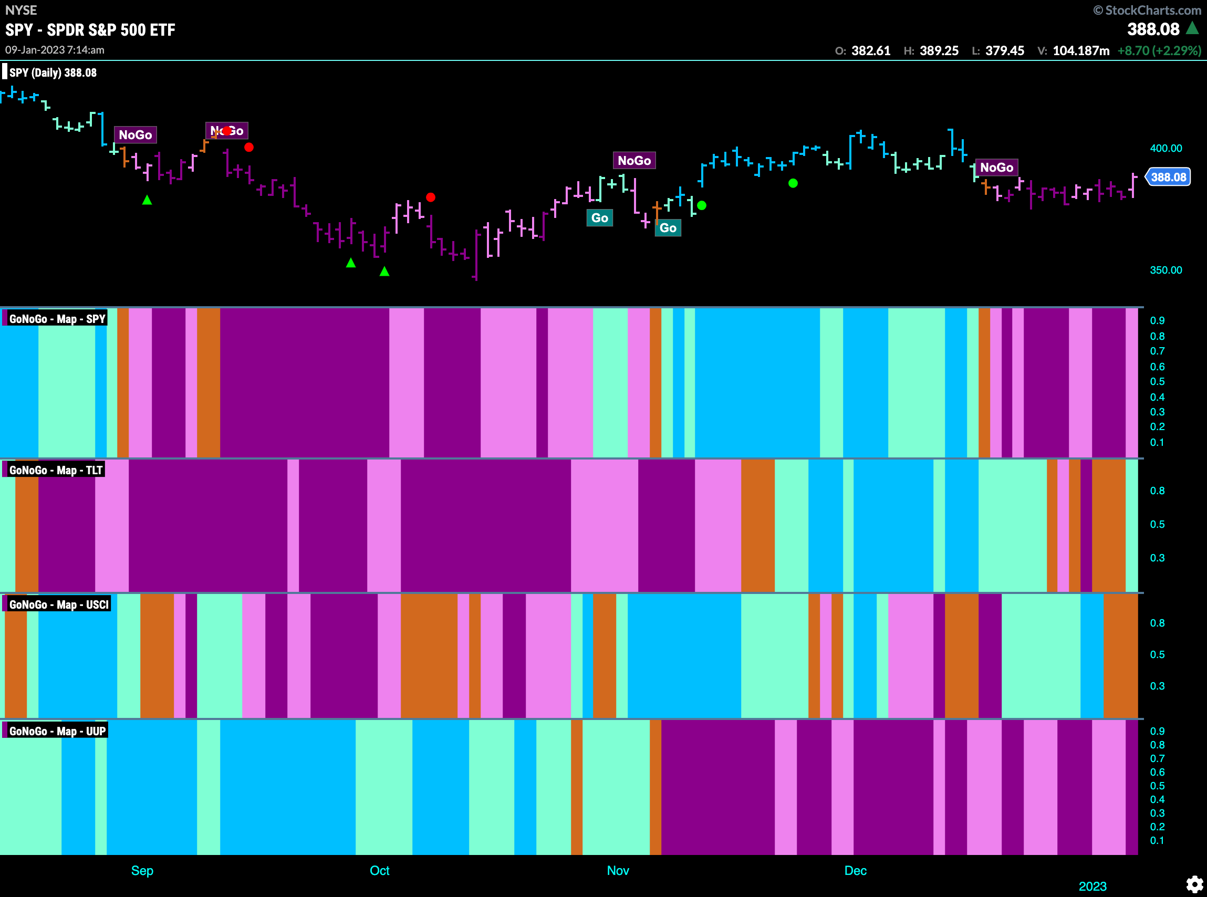Viewport: 1207px width, 897px height.
Task: Click the green dot under mid-November bars
Action: [702, 205]
